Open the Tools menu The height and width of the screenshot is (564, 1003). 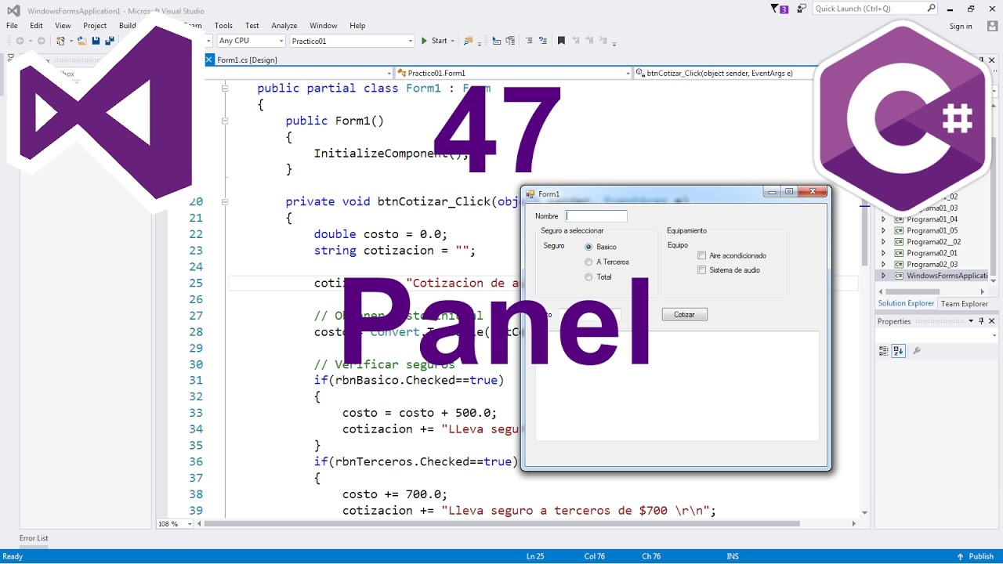pos(223,26)
